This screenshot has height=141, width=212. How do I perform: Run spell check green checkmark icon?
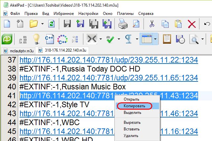[110, 39]
